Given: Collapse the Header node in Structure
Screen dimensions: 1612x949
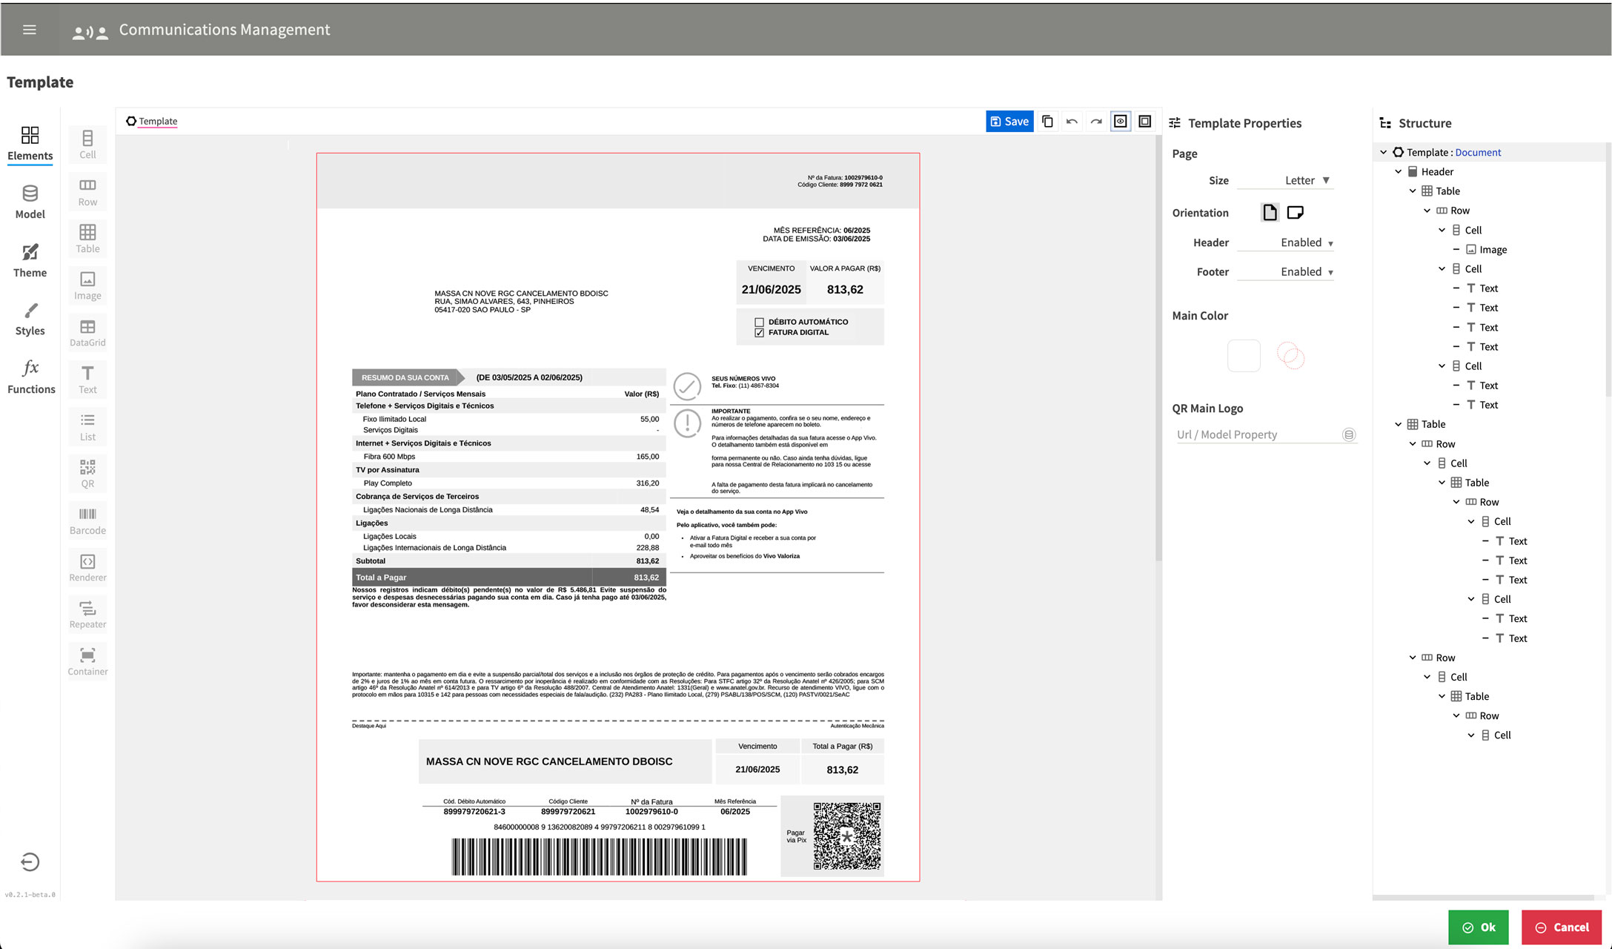Looking at the screenshot, I should tap(1398, 172).
